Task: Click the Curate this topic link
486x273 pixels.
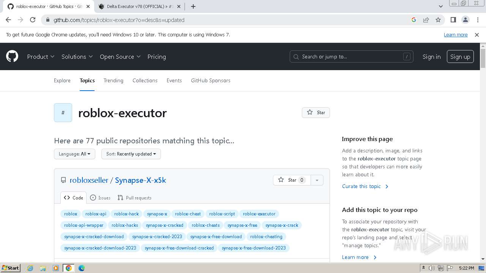Action: coord(365,186)
